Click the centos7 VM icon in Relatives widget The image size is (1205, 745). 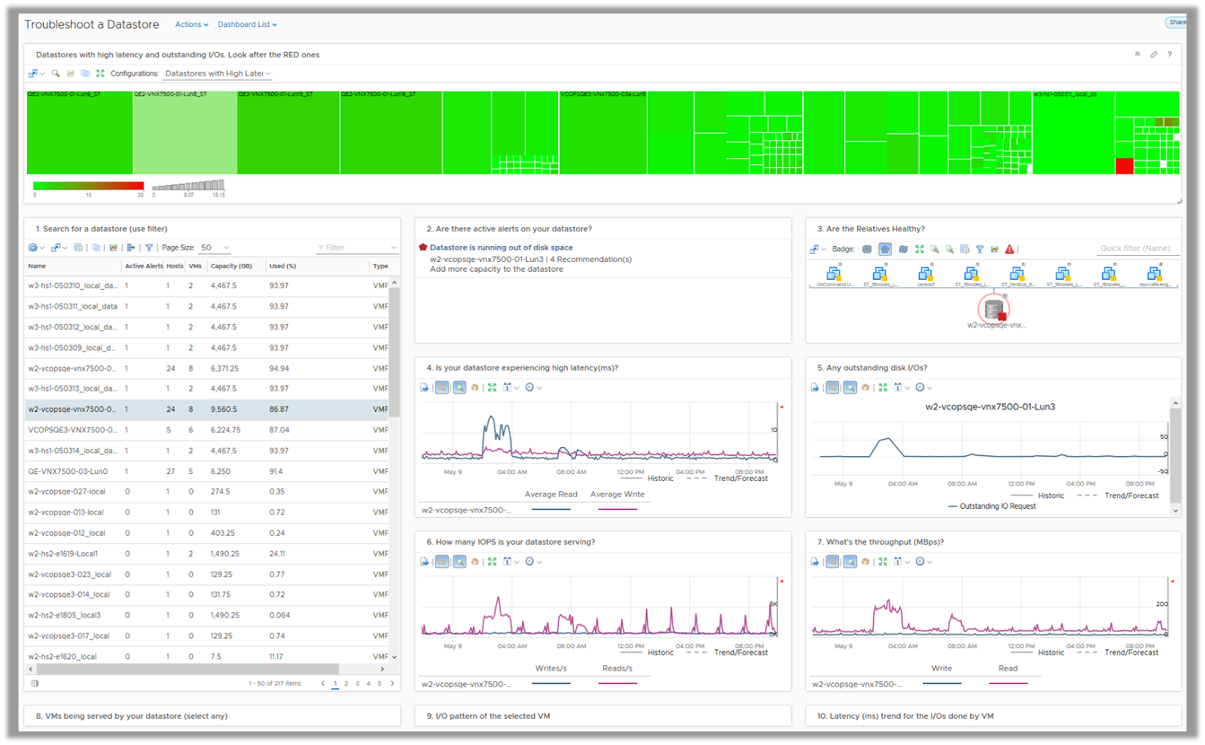926,274
